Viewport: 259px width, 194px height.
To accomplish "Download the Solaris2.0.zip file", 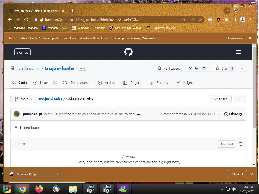I will click(226, 144).
